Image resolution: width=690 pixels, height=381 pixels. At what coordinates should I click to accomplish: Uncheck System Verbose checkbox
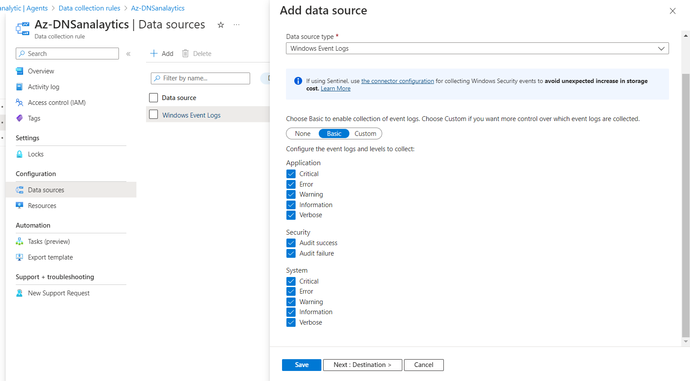click(x=291, y=322)
